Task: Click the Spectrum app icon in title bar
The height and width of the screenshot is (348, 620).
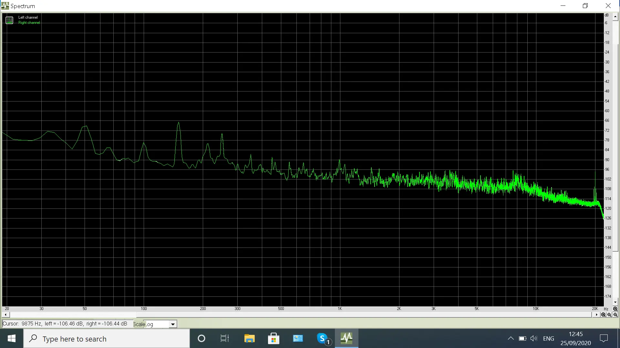Action: pos(5,5)
